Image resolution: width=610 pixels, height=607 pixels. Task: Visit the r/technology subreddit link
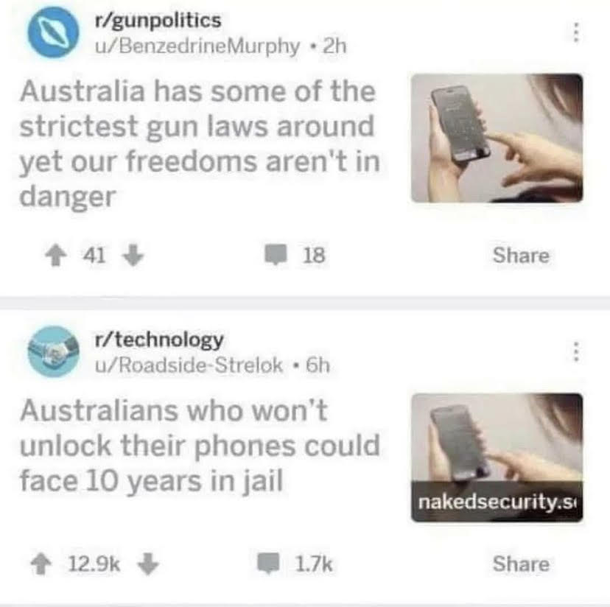pos(159,340)
